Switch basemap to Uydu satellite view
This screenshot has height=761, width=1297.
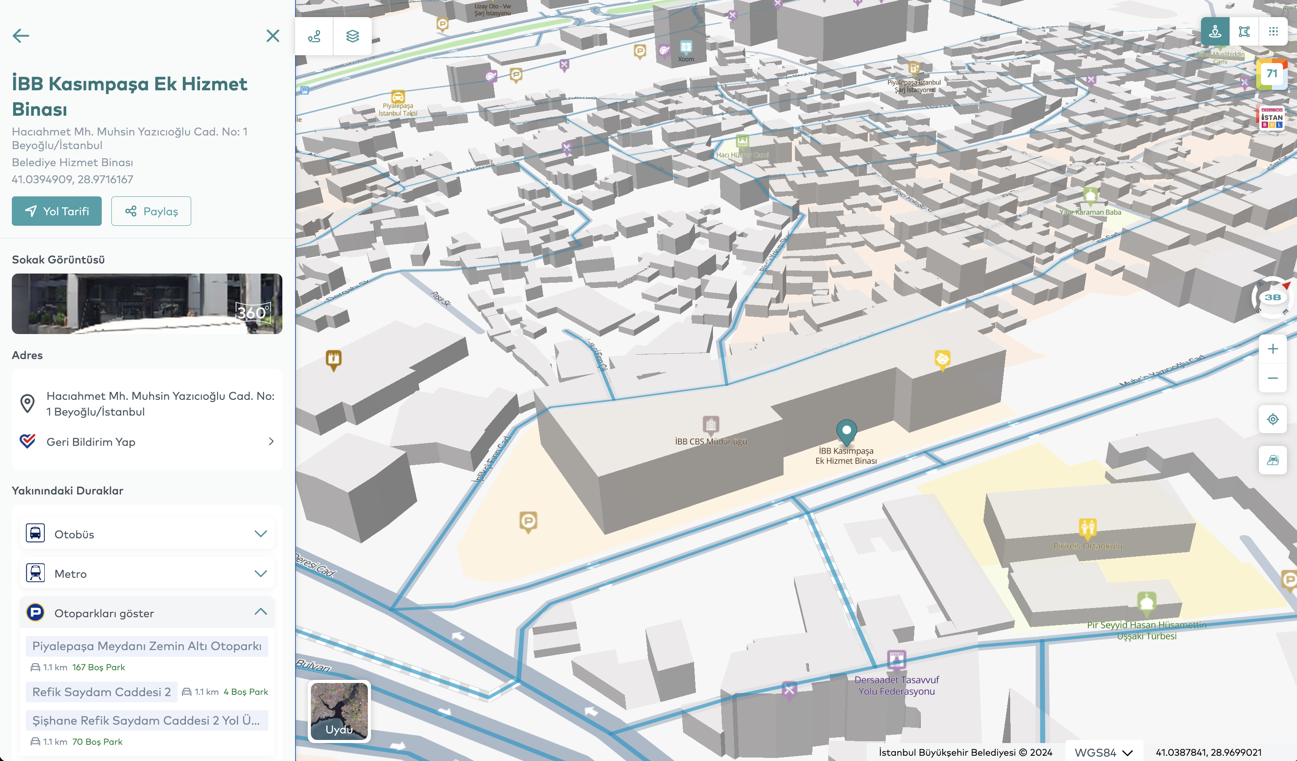(339, 711)
